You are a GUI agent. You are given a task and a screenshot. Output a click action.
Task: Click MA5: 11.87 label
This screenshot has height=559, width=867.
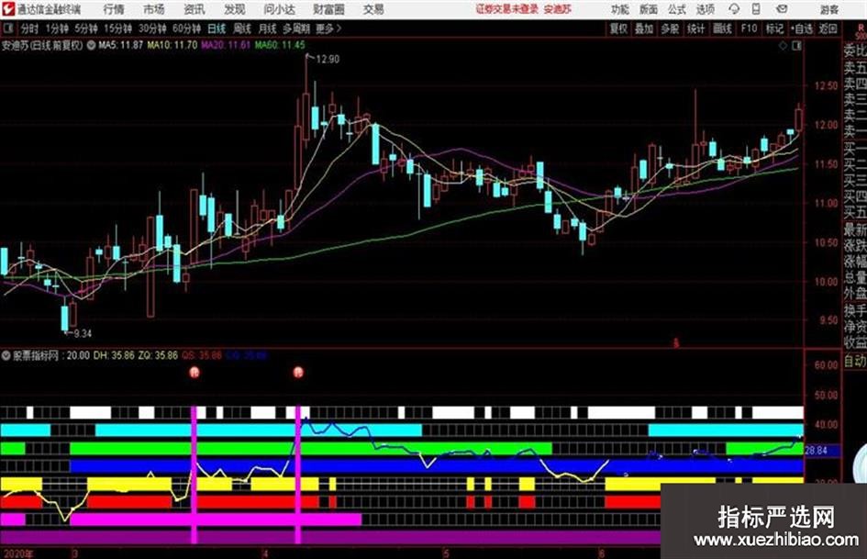click(120, 45)
